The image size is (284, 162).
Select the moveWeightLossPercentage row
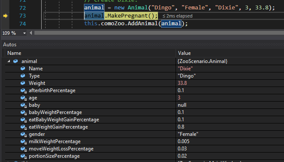145,149
